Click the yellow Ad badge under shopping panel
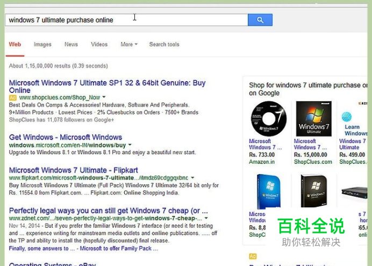The width and height of the screenshot is (372, 266). [253, 256]
